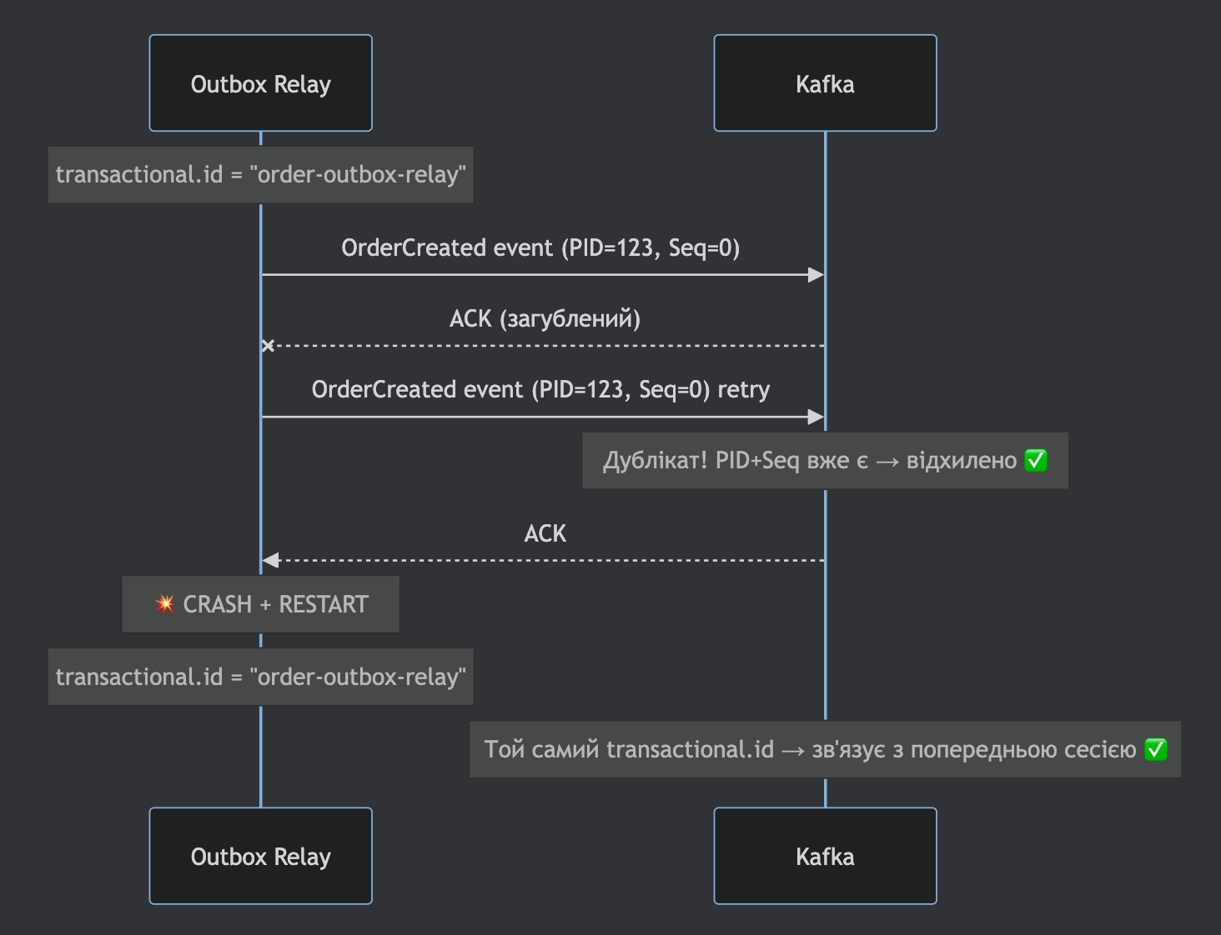Click the explosion icon beside CRASH + RESTART
The width and height of the screenshot is (1221, 935).
pyautogui.click(x=165, y=604)
